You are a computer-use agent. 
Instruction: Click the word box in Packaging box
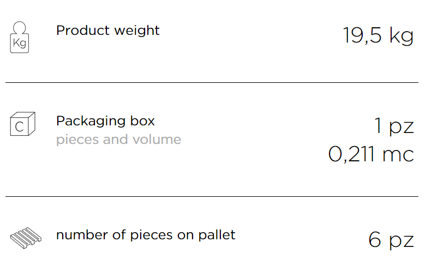click(142, 121)
